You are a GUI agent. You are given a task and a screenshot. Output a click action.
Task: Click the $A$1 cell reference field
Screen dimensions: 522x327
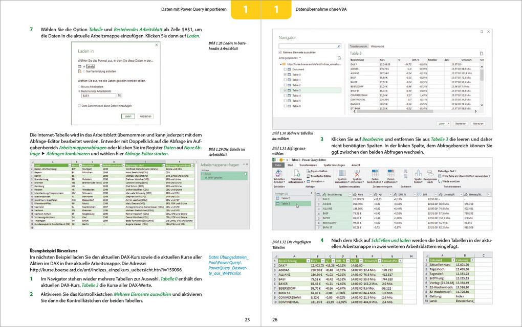pos(99,96)
